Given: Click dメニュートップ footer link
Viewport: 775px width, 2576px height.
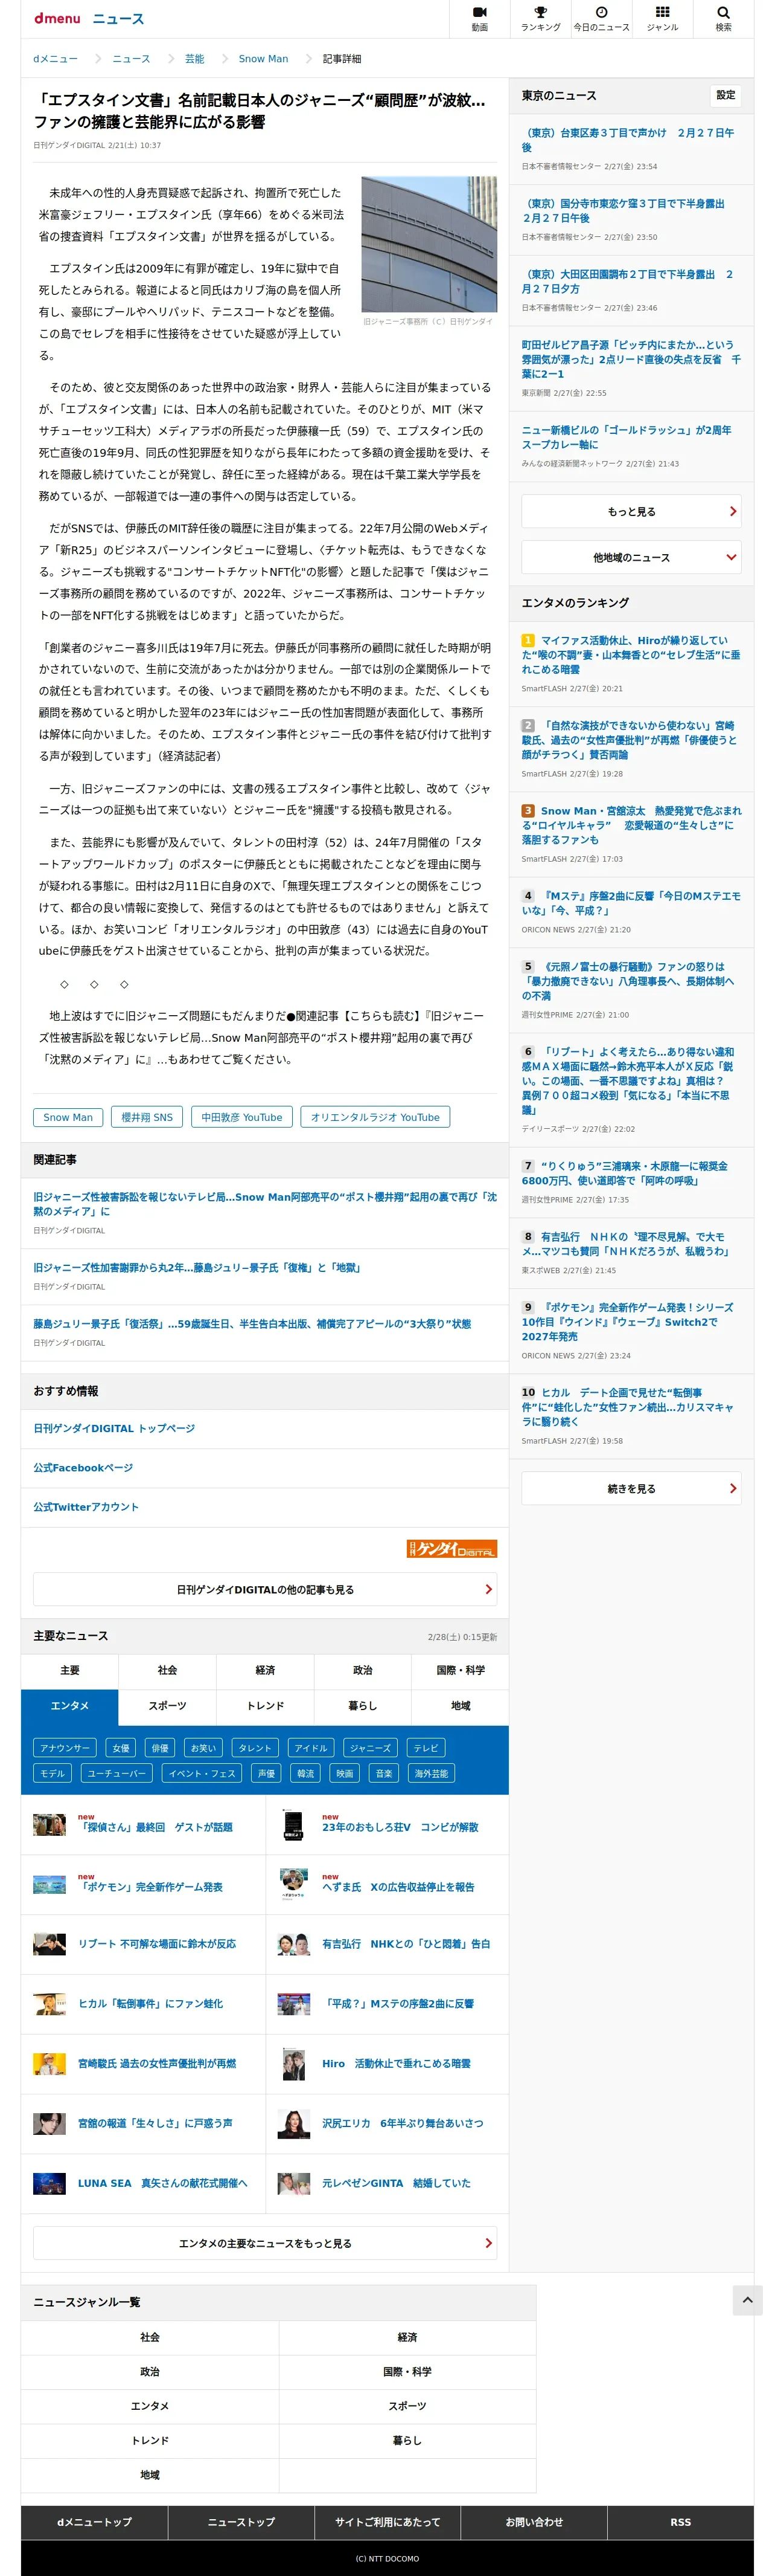Looking at the screenshot, I should [94, 2521].
